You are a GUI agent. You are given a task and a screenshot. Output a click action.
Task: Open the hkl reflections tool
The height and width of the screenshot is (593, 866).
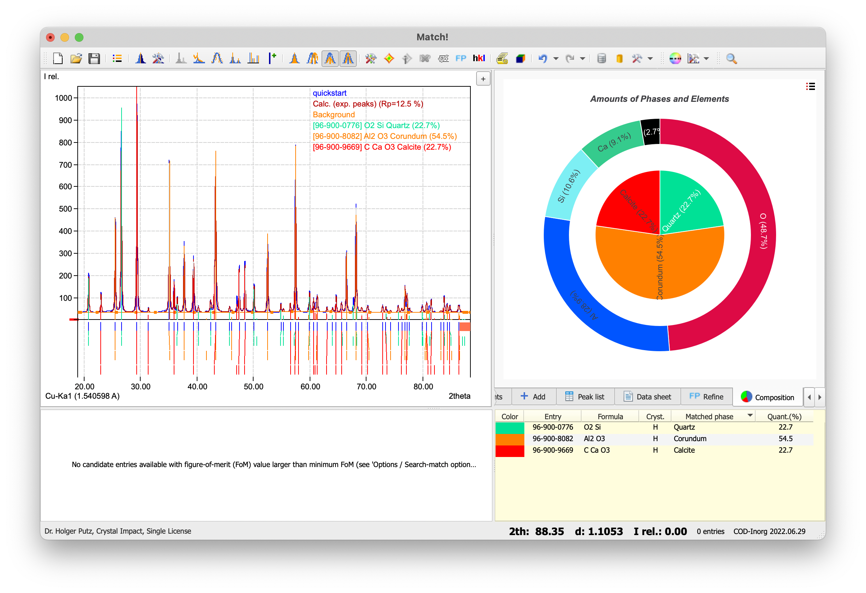coord(479,58)
